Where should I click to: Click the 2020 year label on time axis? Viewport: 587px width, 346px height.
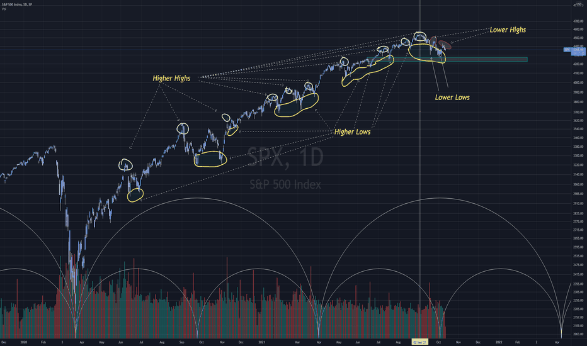pos(23,342)
